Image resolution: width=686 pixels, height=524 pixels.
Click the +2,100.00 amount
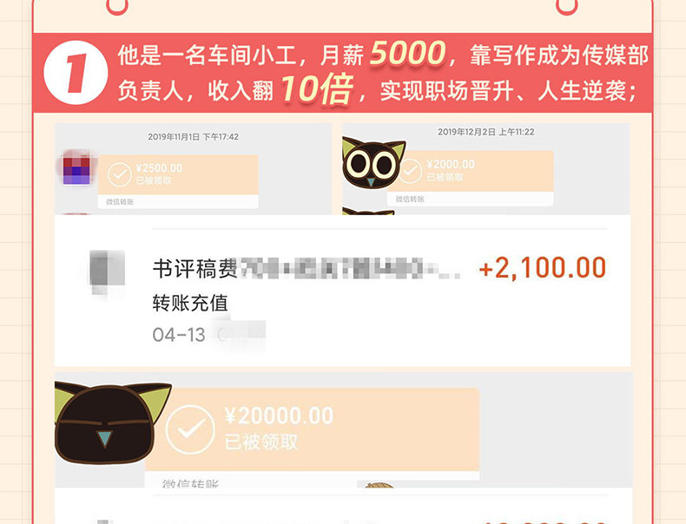543,267
